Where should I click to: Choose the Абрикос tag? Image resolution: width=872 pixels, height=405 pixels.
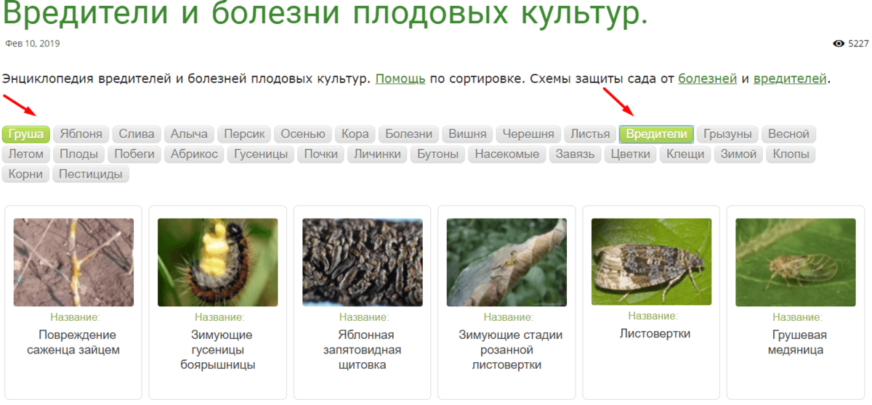pos(194,154)
